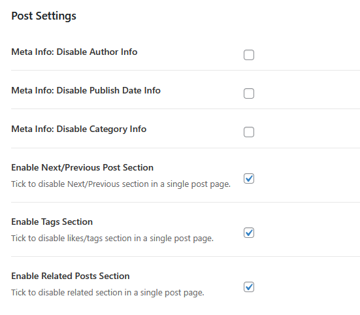Click the related section description text

click(x=108, y=293)
